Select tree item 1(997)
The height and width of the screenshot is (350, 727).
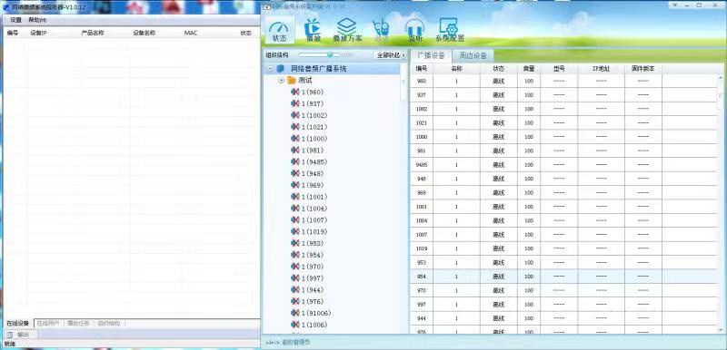coord(313,278)
